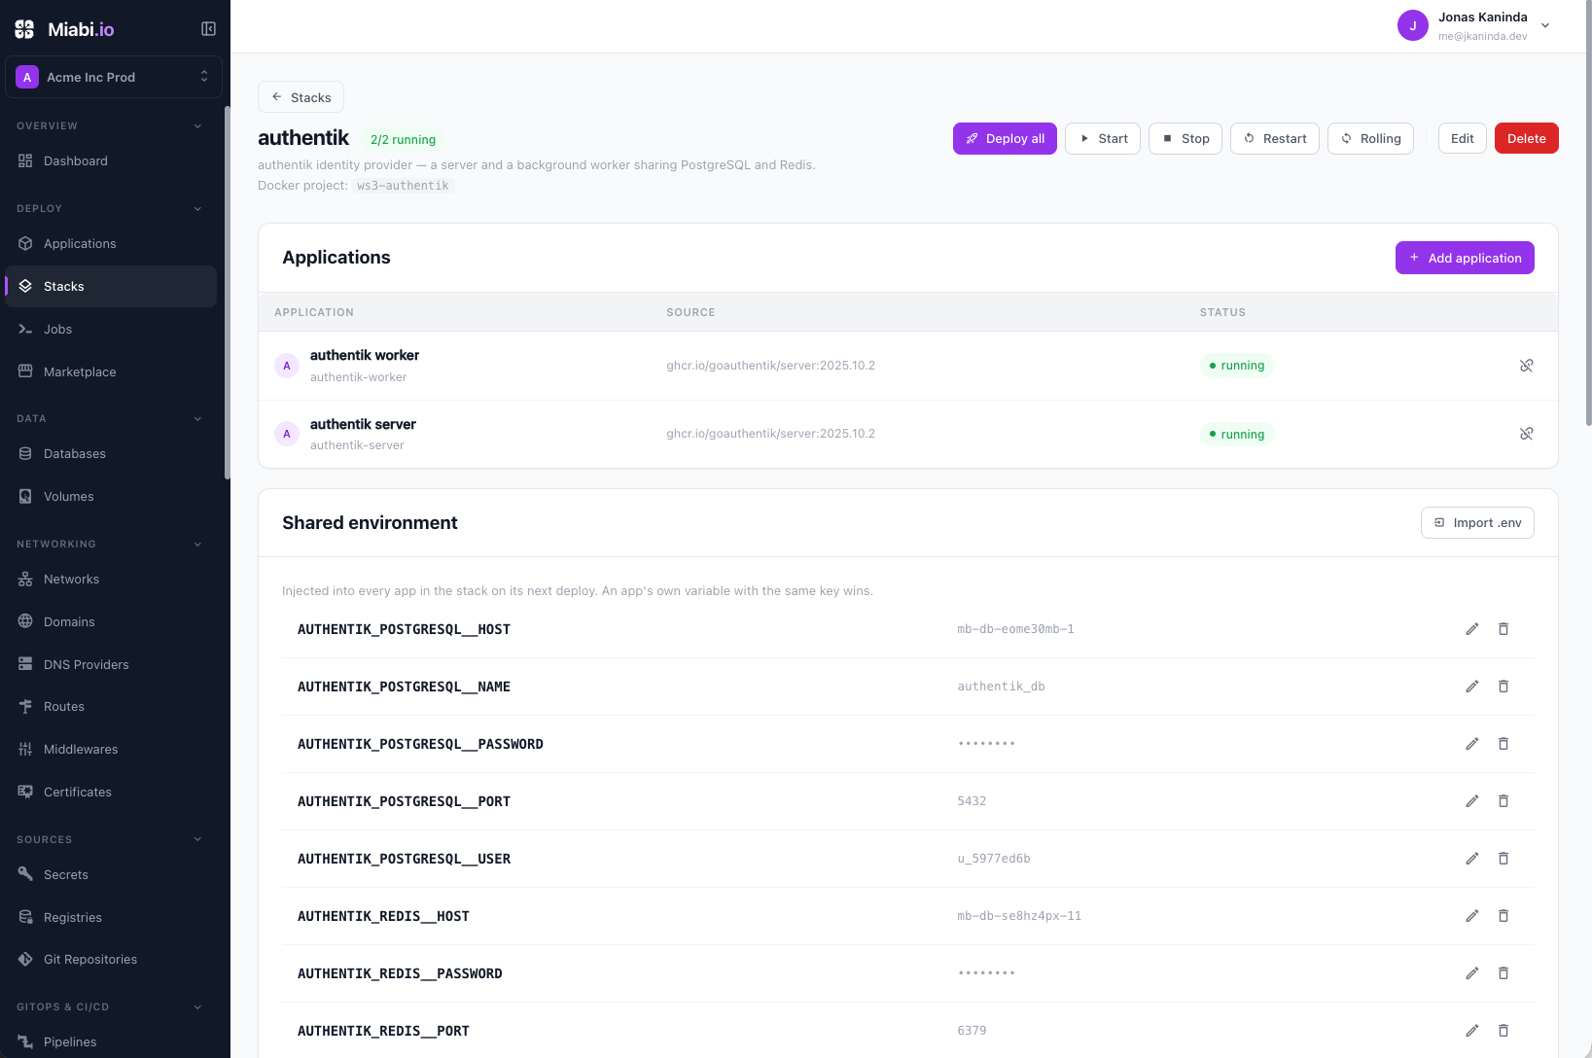This screenshot has width=1592, height=1058.
Task: Open authentik worker application link
Action: [x=365, y=356]
